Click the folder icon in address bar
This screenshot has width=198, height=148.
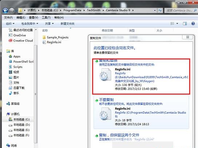[20, 10]
